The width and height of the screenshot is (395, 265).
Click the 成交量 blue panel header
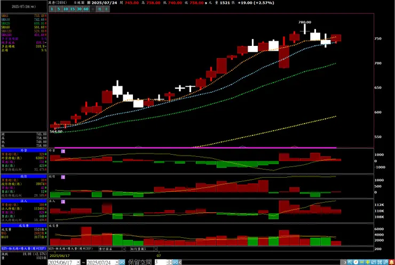point(23,226)
